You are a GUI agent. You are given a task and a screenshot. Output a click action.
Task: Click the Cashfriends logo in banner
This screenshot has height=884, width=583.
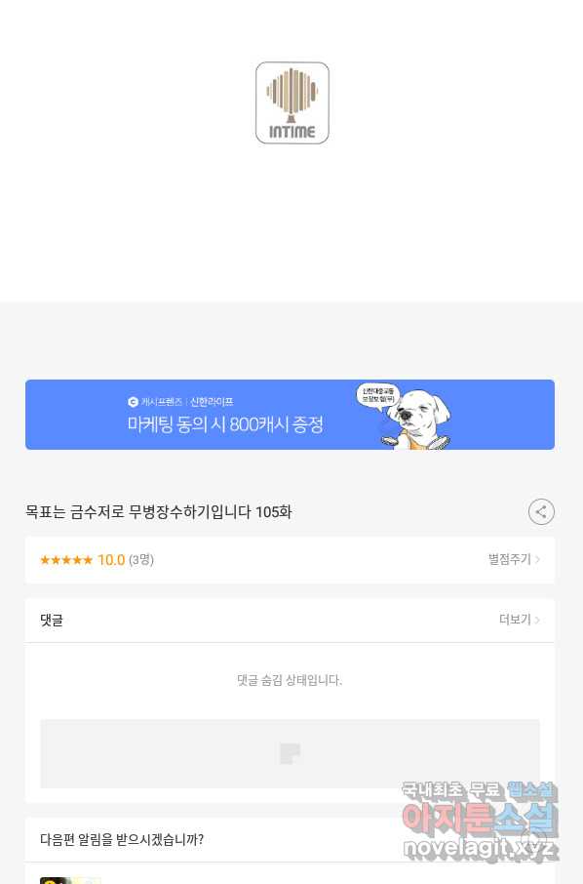[x=134, y=402]
